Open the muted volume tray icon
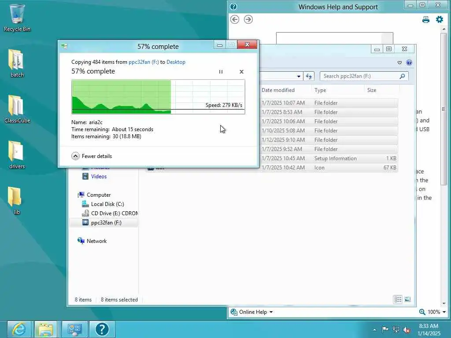451x338 pixels. tap(407, 330)
